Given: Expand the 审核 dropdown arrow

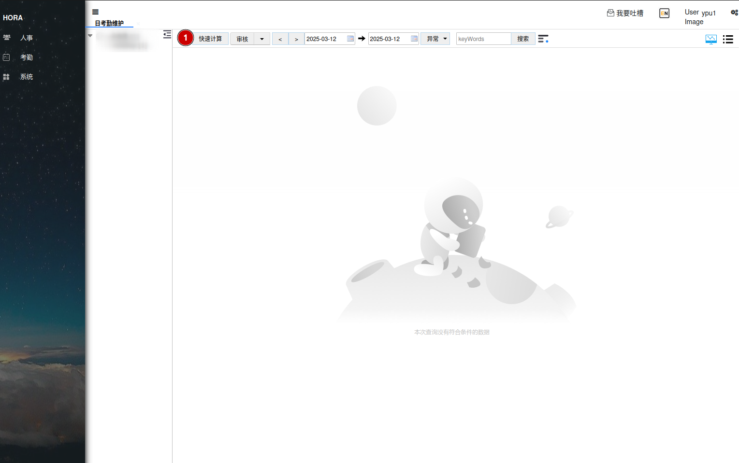Looking at the screenshot, I should click(262, 39).
